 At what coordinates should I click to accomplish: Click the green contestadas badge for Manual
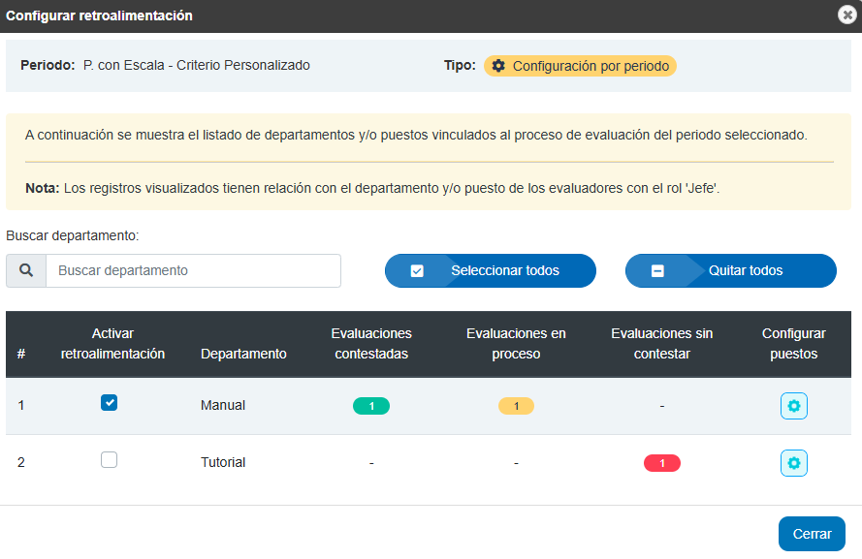tap(371, 406)
